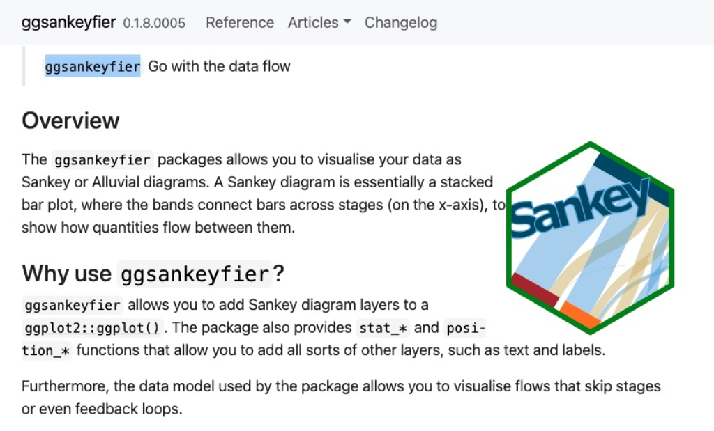Viewport: 714px width, 431px height.
Task: Expand the Articles dropdown menu
Action: (x=319, y=22)
